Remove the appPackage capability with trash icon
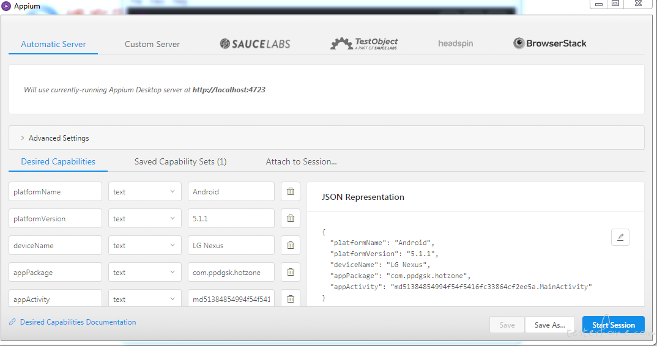This screenshot has width=657, height=346. [291, 272]
